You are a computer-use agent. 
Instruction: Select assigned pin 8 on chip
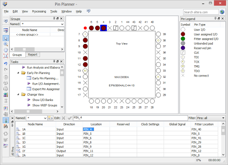pyautogui.click(x=85, y=40)
